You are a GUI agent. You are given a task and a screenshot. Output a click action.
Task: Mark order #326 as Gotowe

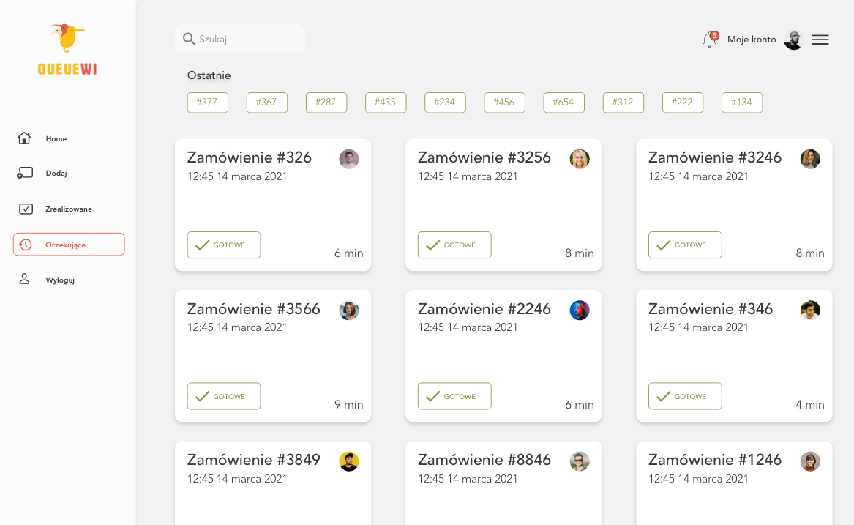224,245
